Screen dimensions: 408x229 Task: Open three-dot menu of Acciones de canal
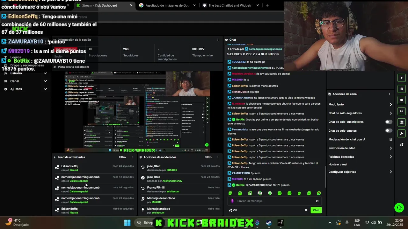[390, 94]
